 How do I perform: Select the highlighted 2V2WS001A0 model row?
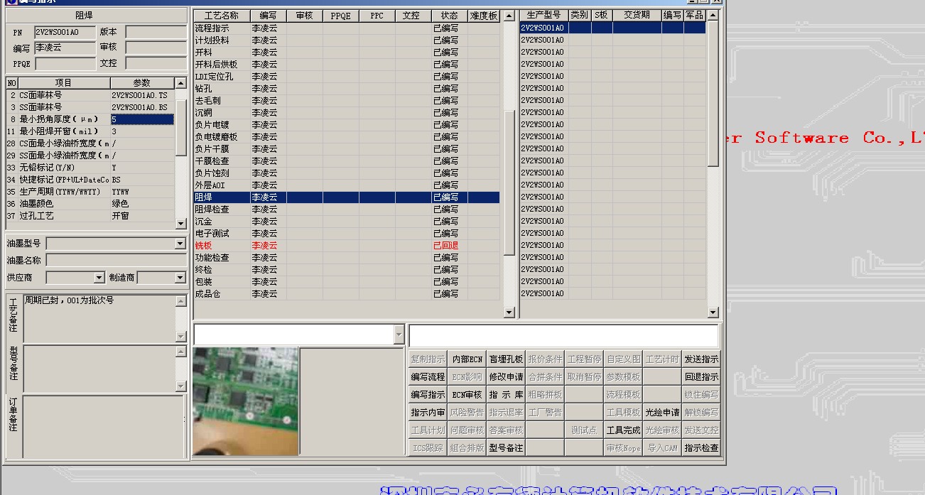pyautogui.click(x=613, y=28)
